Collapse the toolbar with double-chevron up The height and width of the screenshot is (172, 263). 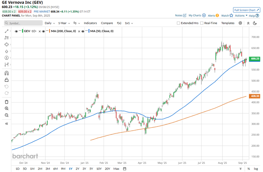(x=248, y=23)
